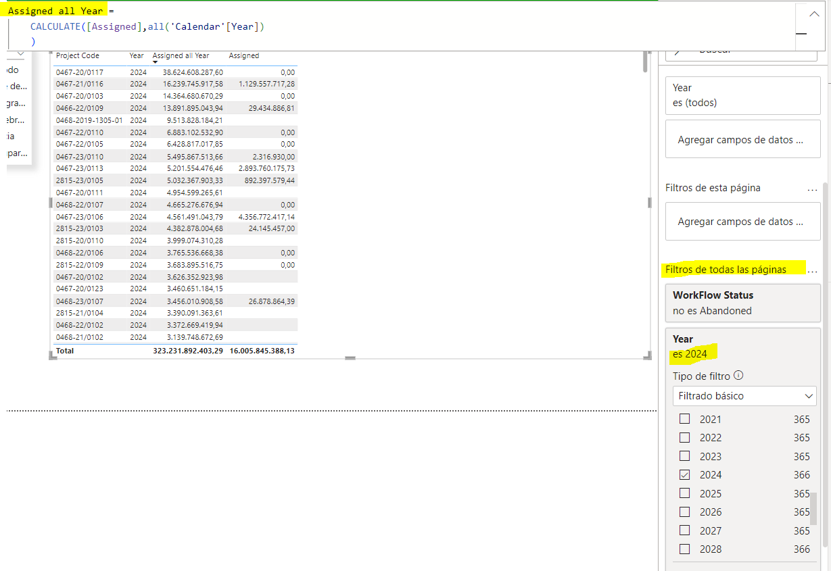Open the Filtrado básico filter type dropdown
Viewport: 831px width, 571px height.
[744, 396]
